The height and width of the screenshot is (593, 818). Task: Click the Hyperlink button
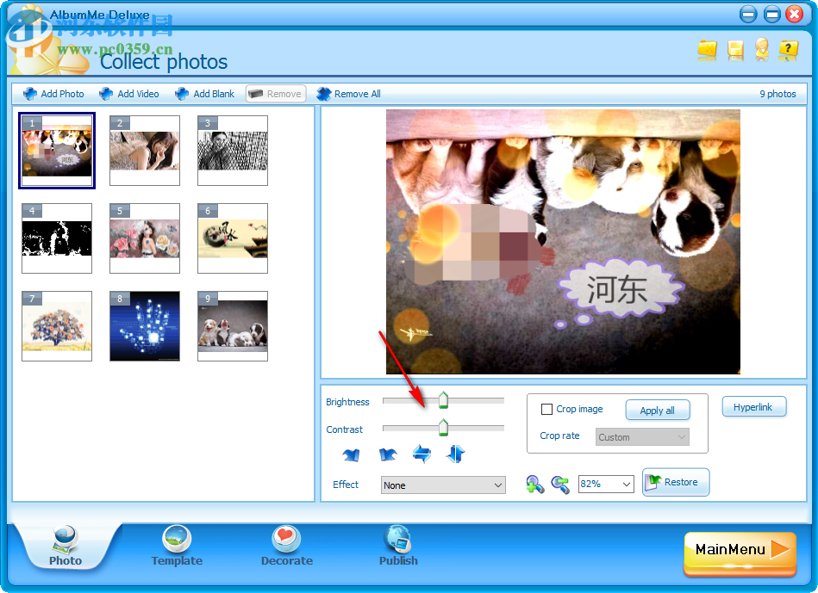coord(753,406)
